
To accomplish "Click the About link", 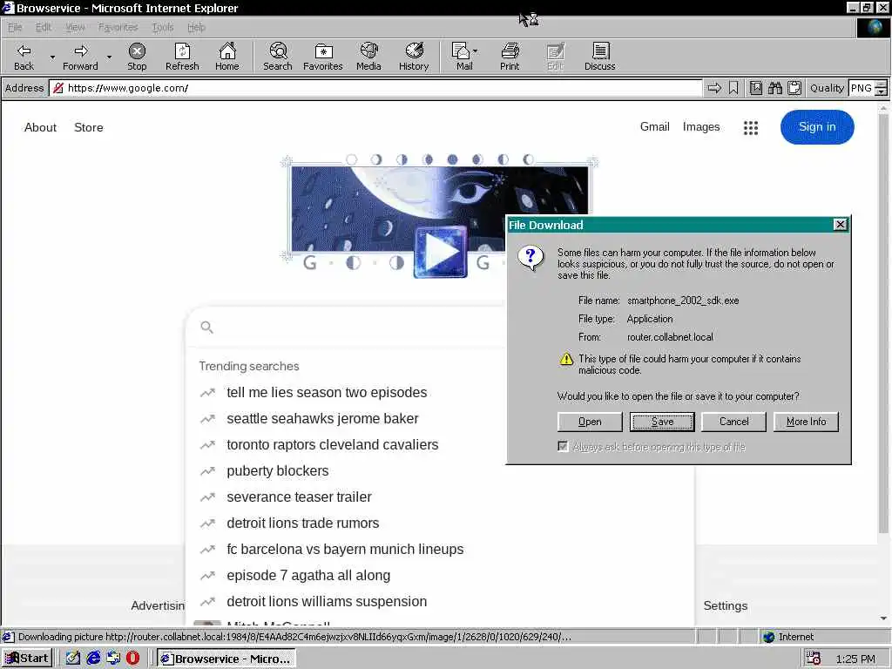I will click(x=40, y=127).
